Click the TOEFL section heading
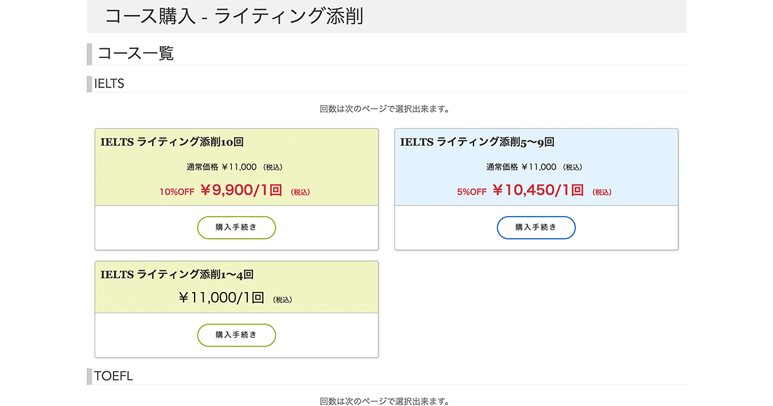Viewport: 773px width, 406px height. pyautogui.click(x=113, y=376)
